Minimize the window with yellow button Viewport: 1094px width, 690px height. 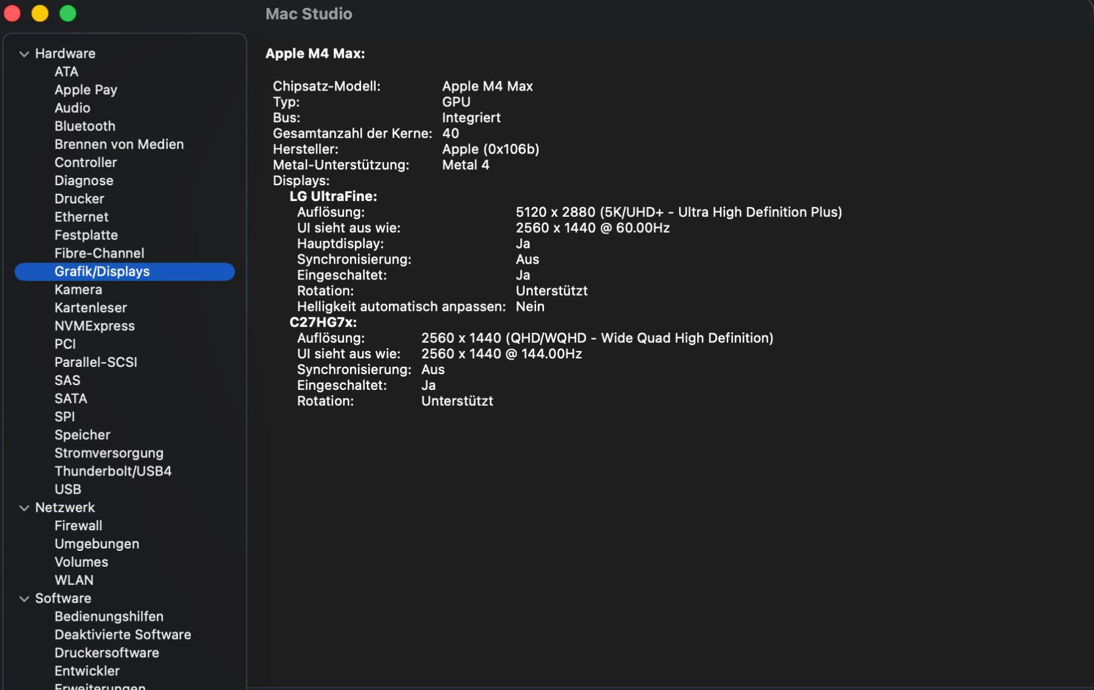[40, 13]
